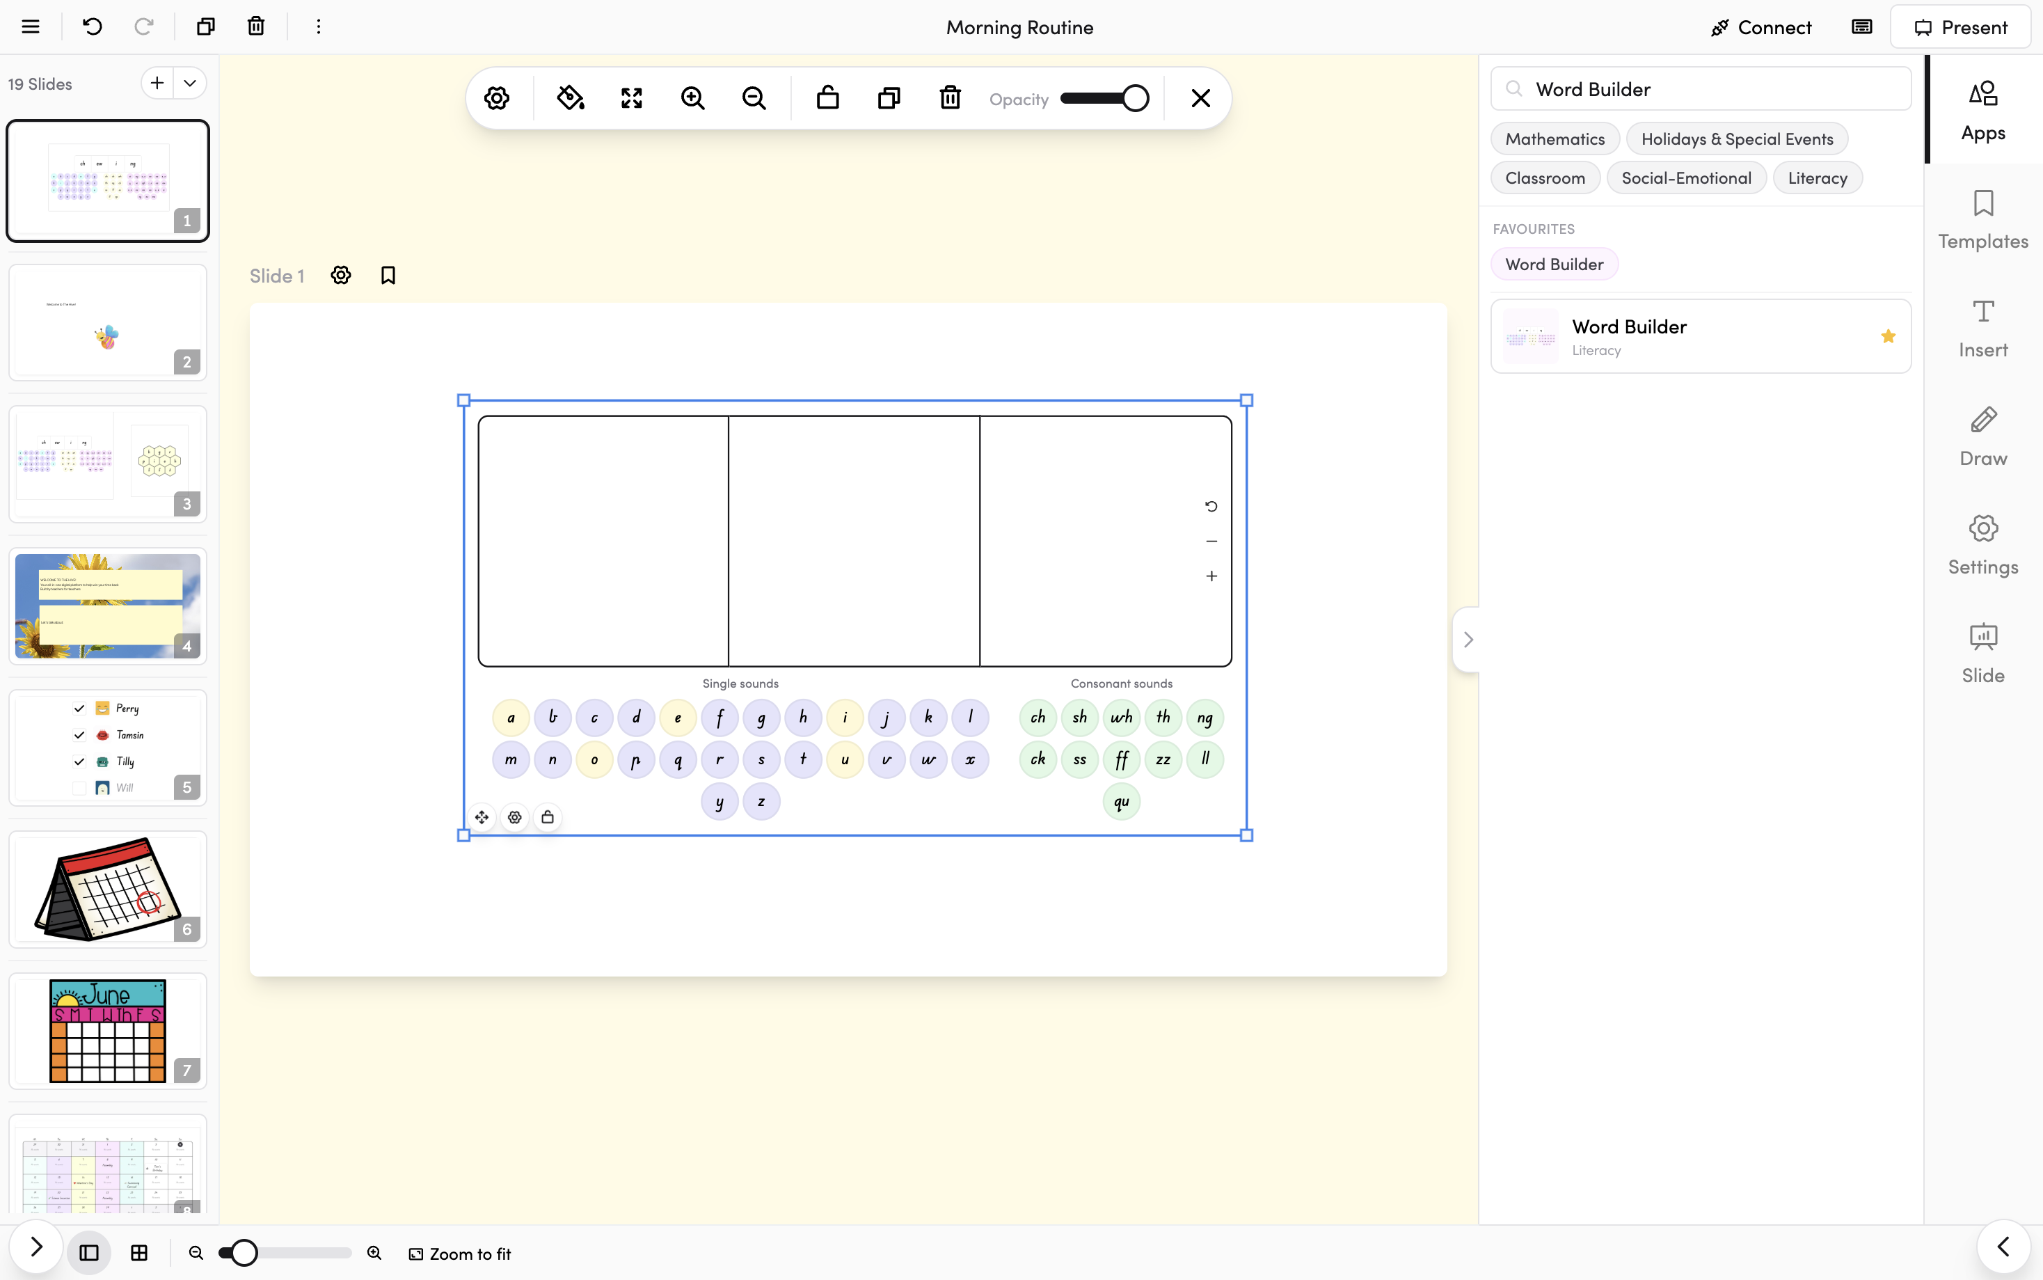
Task: Click the Zoom to fit button
Action: coord(461,1253)
